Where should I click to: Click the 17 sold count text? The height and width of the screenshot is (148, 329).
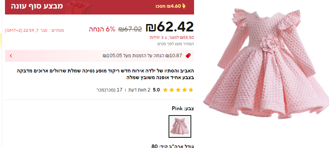click(109, 90)
